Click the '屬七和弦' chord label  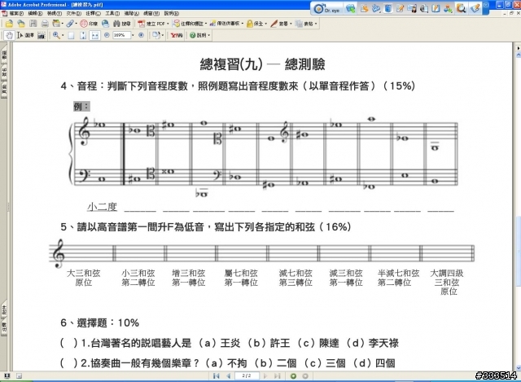241,274
